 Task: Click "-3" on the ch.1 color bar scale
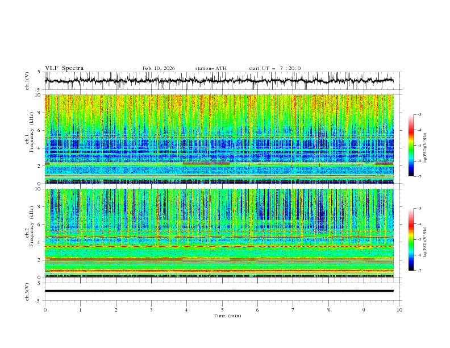419,114
